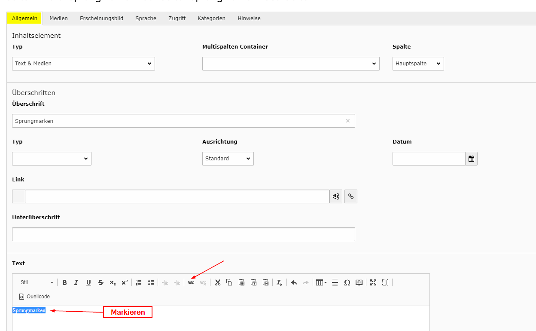This screenshot has height=331, width=536.
Task: Open the Typ dropdown showing Text & Medien
Action: tap(83, 64)
